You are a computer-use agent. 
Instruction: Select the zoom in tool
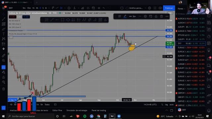4,60
